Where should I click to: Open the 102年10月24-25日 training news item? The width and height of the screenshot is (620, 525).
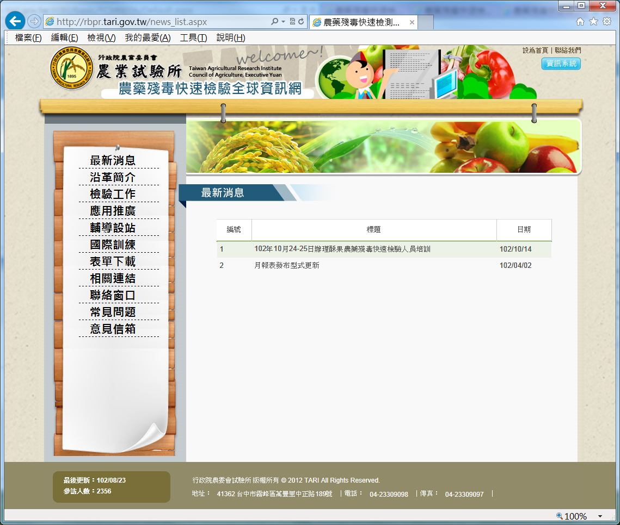(x=342, y=249)
